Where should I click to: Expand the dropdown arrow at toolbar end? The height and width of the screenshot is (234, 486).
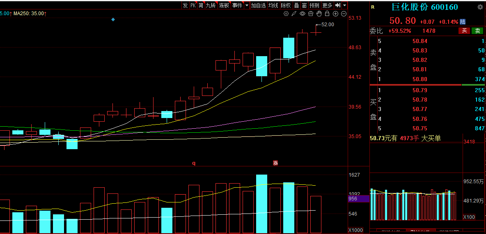[x=345, y=5]
